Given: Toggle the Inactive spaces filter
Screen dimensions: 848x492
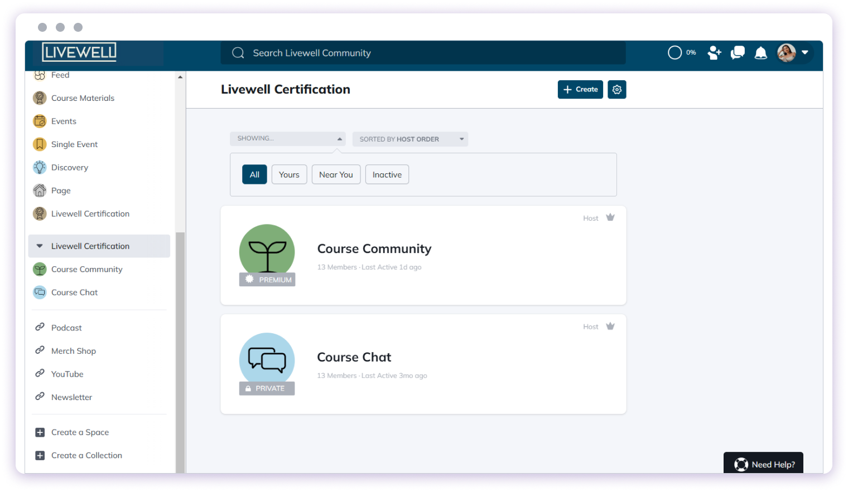Looking at the screenshot, I should pos(387,174).
